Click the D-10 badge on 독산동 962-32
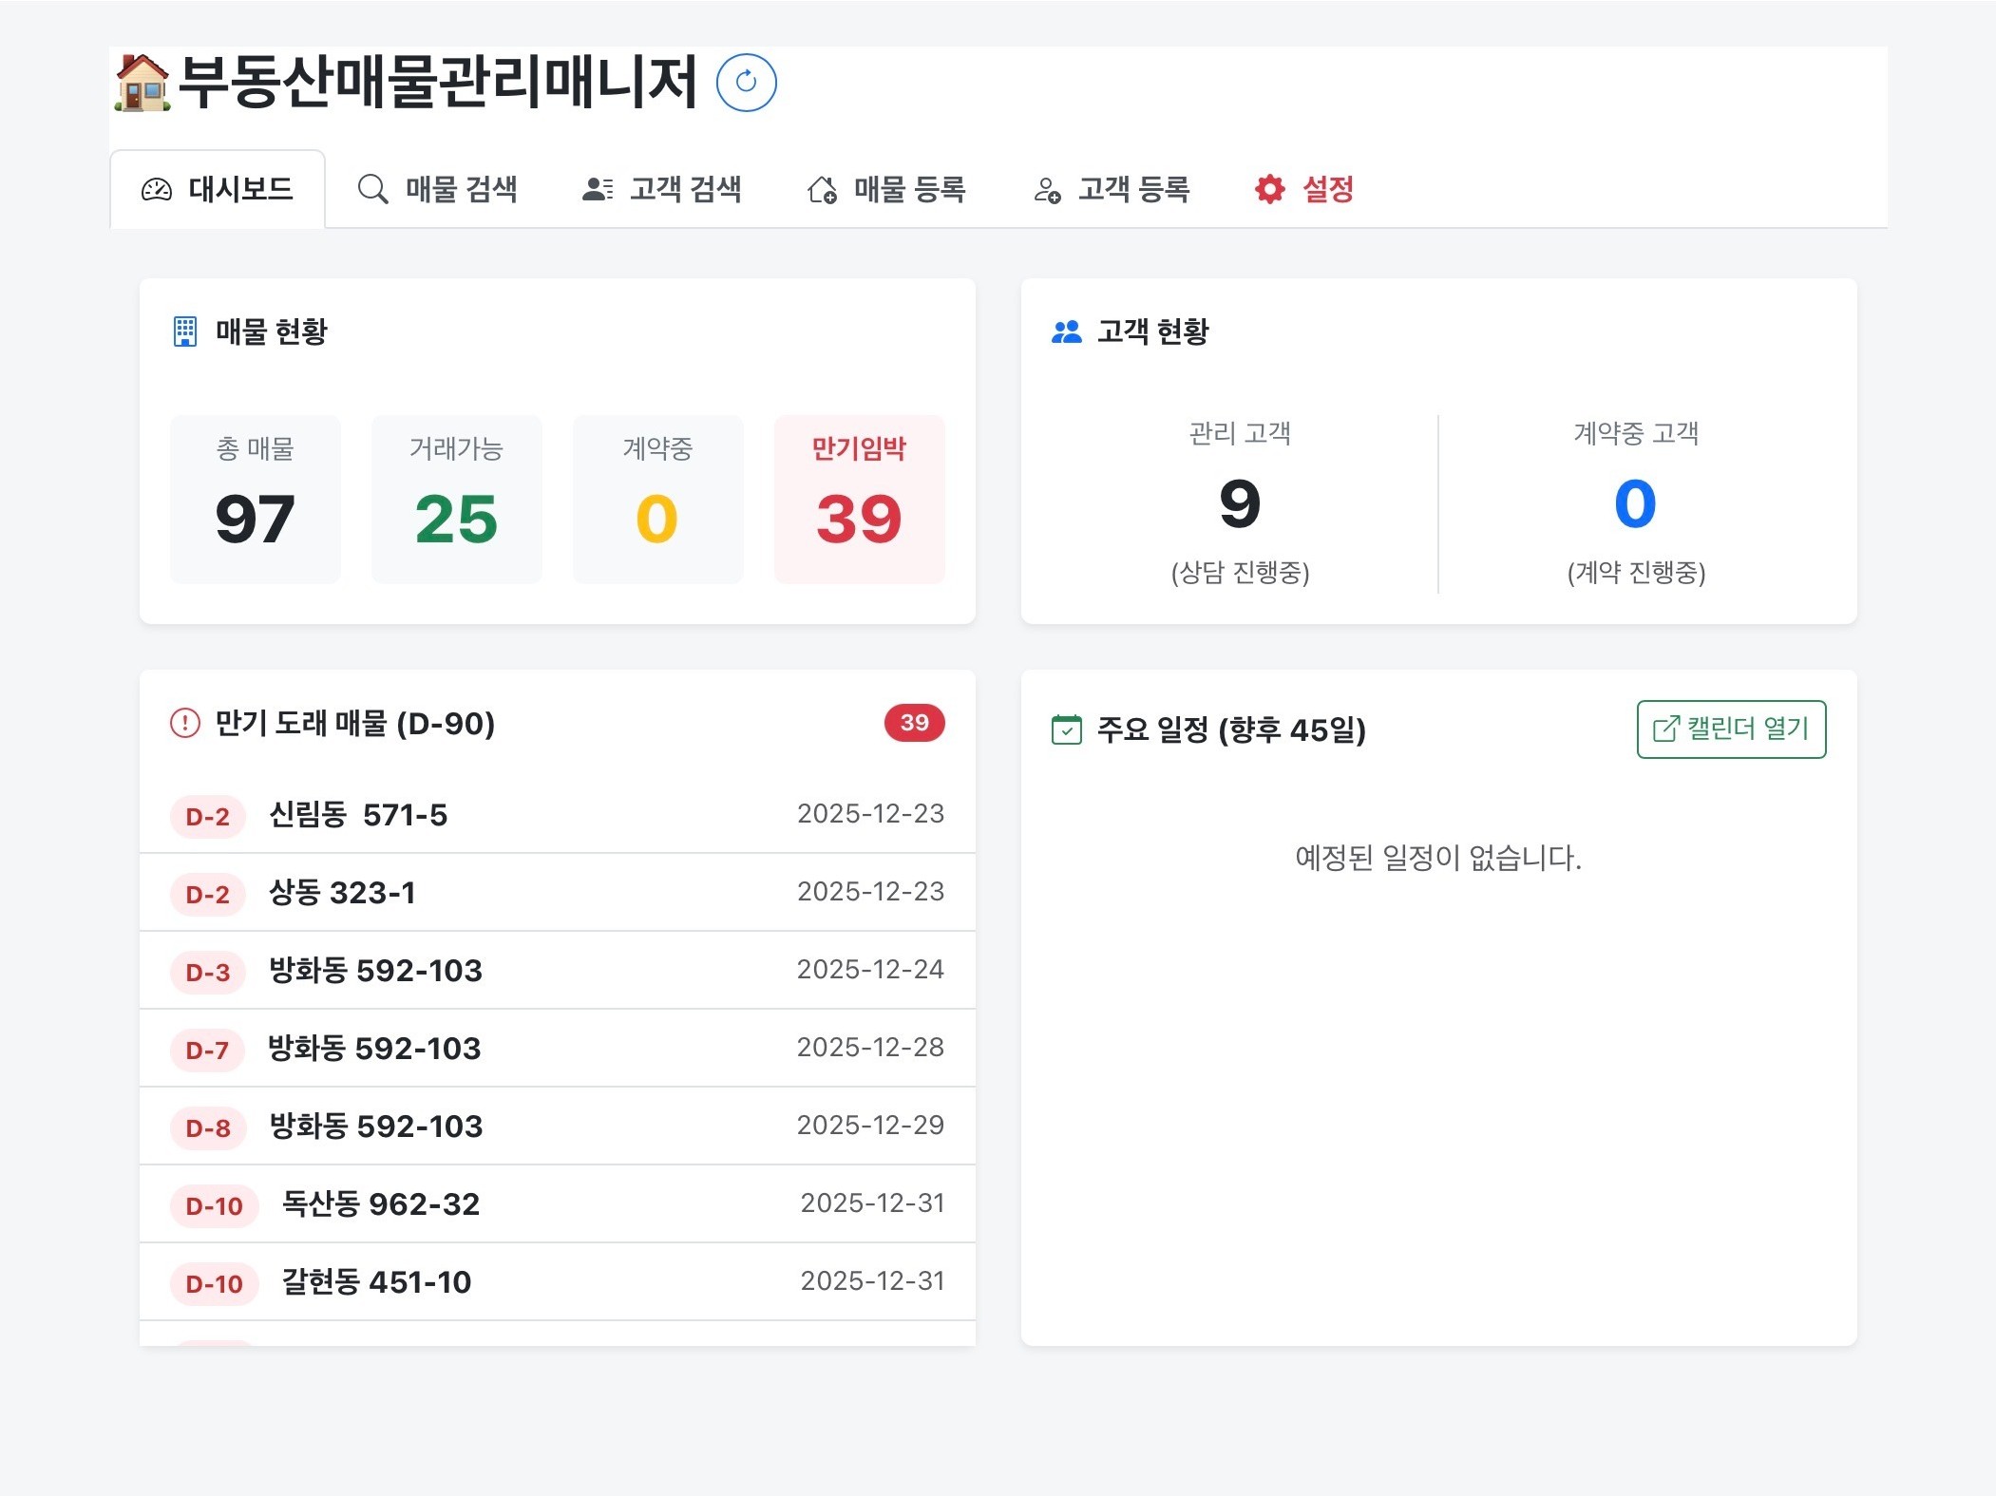The height and width of the screenshot is (1496, 1996). [x=214, y=1204]
